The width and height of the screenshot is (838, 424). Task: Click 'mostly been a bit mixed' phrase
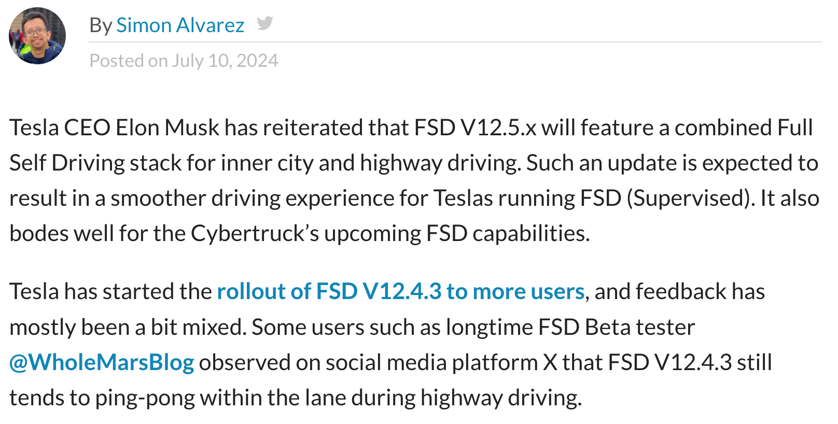click(x=128, y=327)
